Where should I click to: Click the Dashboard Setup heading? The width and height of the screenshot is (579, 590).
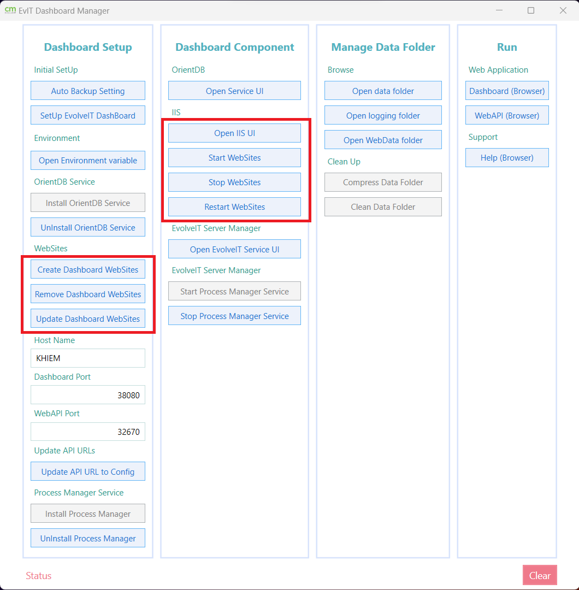pos(87,47)
